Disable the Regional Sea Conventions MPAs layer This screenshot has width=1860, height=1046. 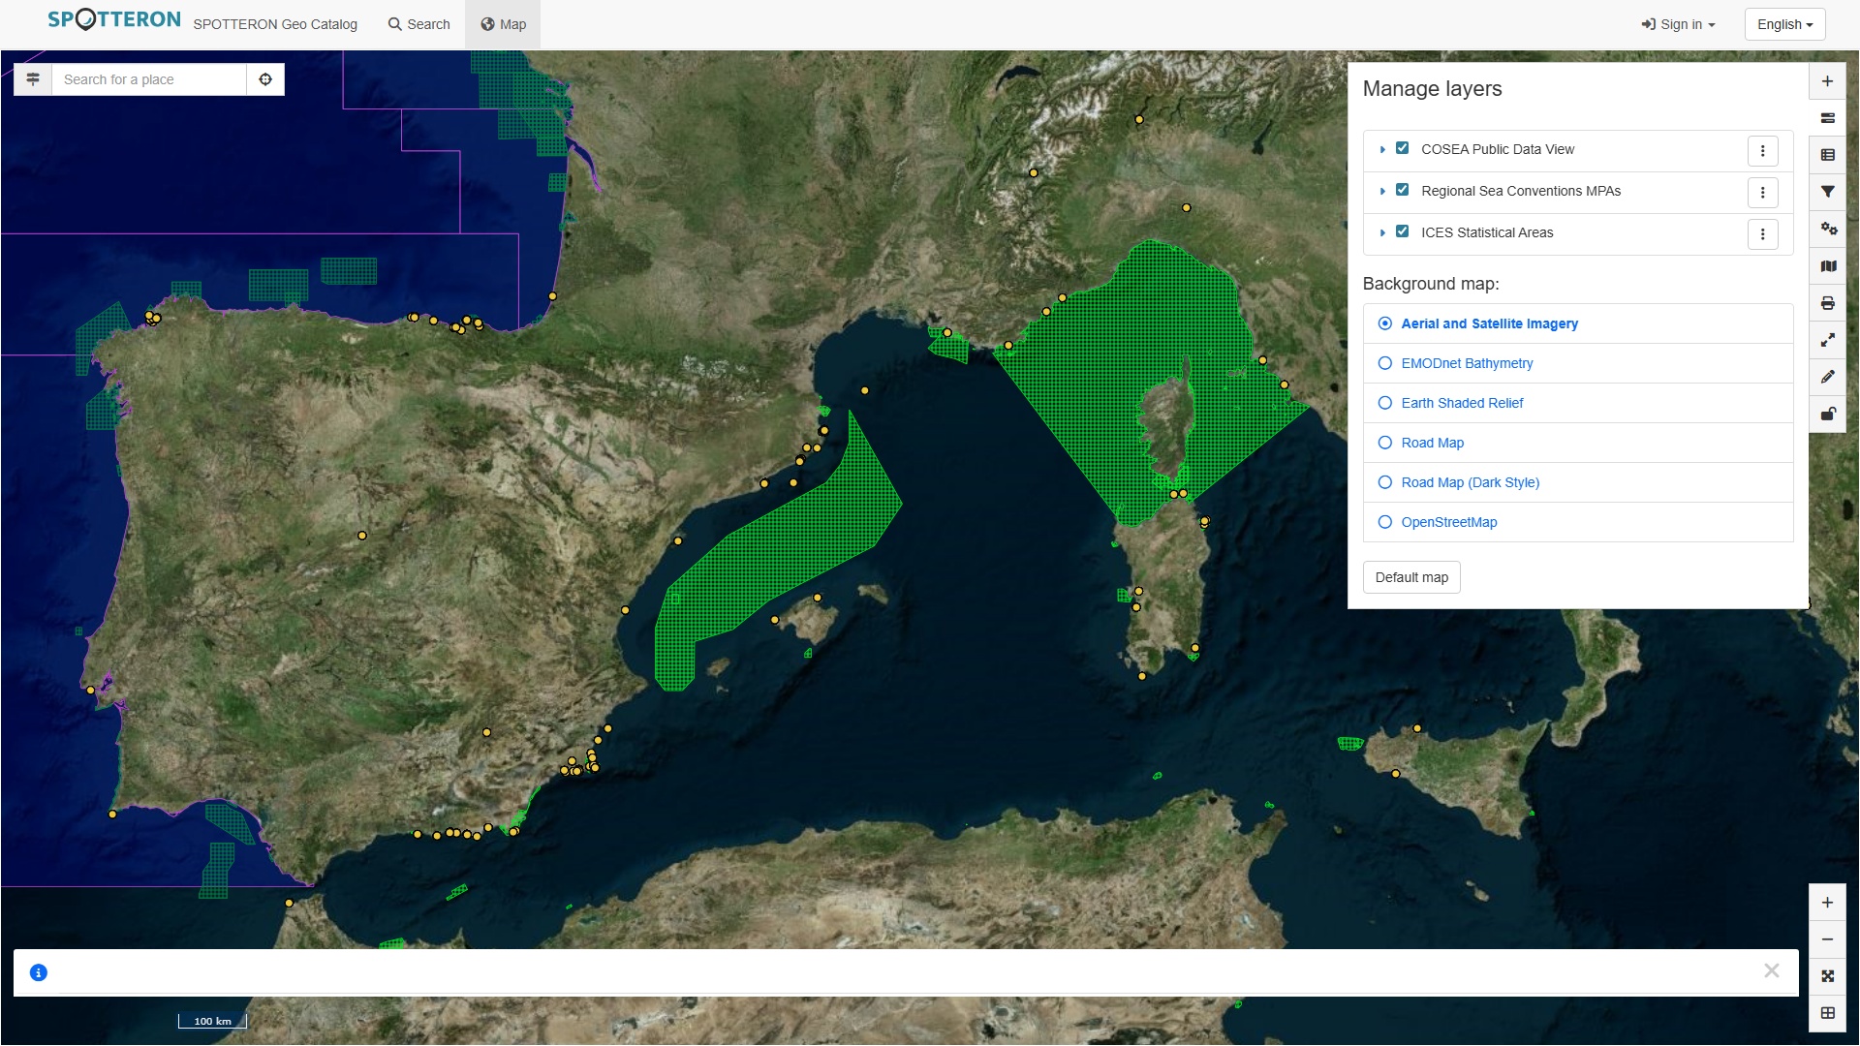click(1402, 190)
